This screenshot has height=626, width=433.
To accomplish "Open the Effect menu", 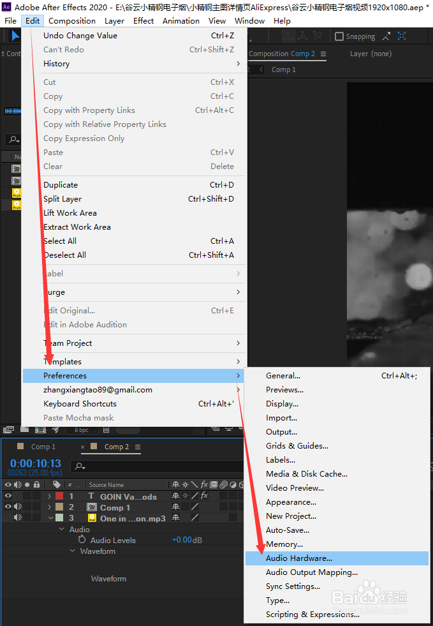I will pos(143,21).
